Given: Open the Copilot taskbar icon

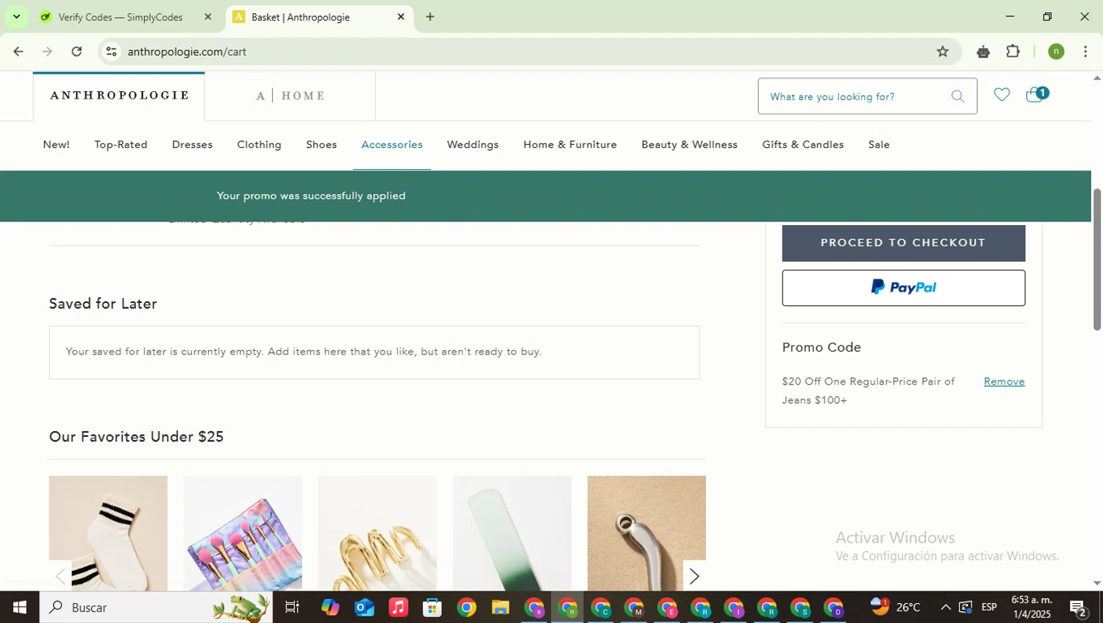Looking at the screenshot, I should tap(330, 608).
